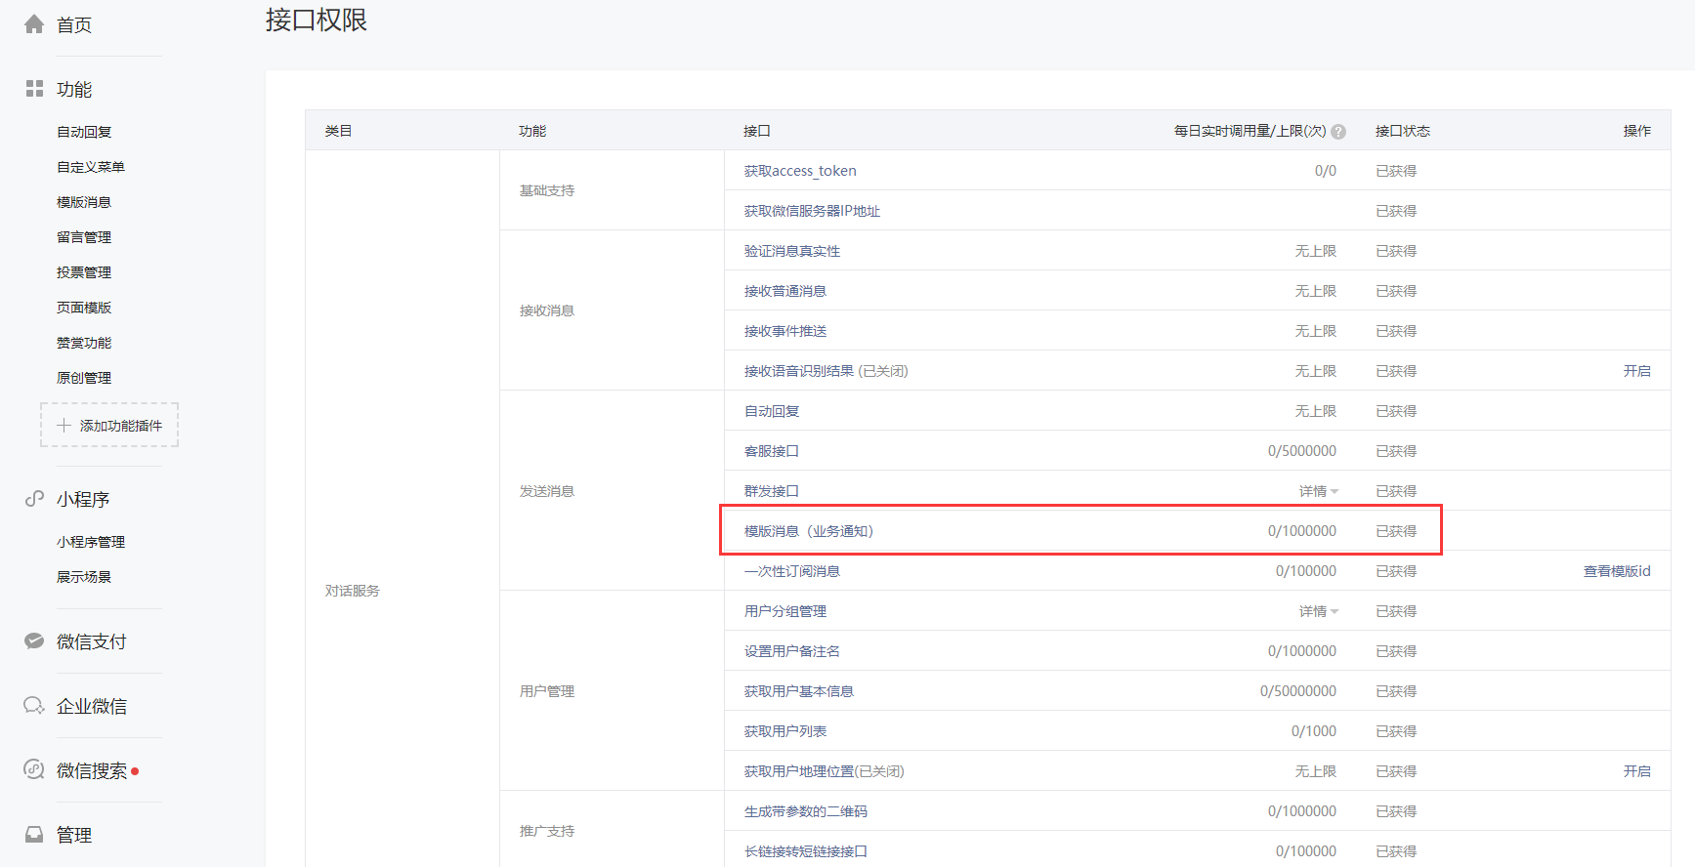Open 用户分组管理 link
This screenshot has width=1695, height=867.
(785, 611)
